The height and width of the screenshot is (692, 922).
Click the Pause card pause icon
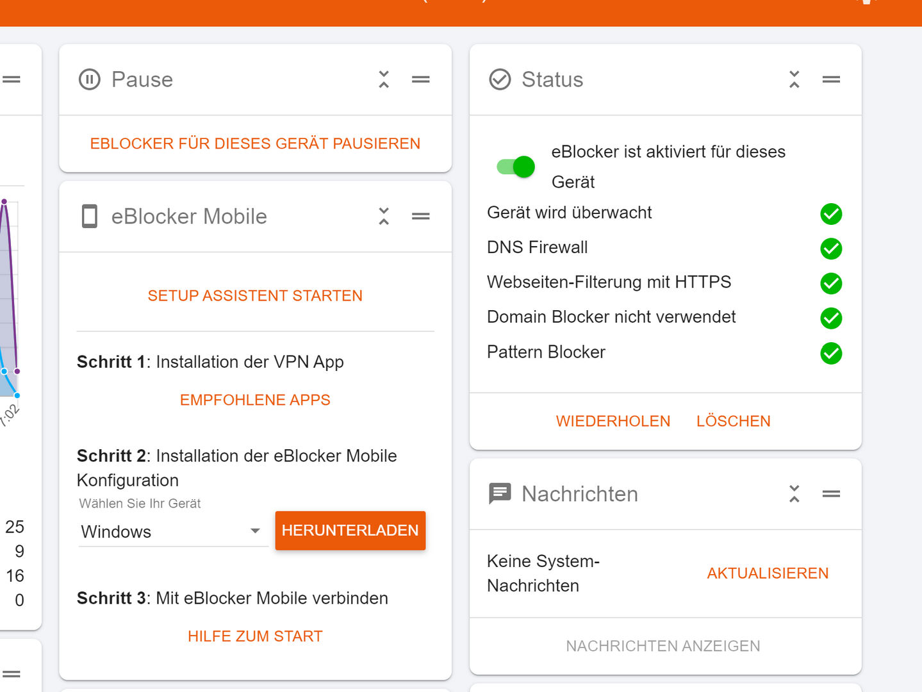[90, 79]
